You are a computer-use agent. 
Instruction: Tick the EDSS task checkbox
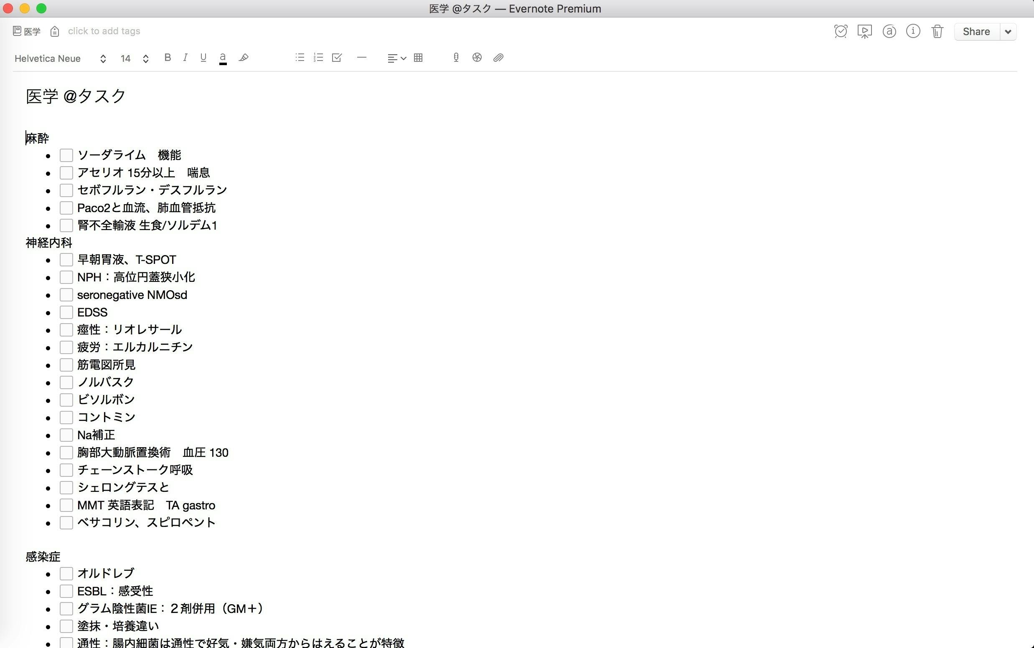click(x=66, y=312)
